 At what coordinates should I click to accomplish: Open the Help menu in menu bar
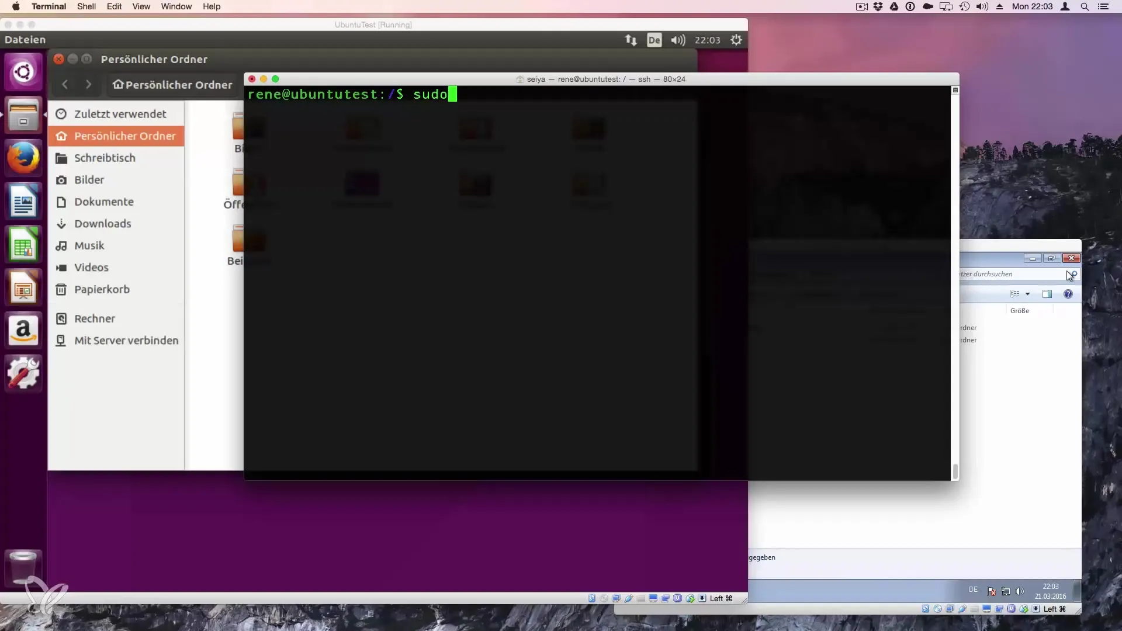(212, 6)
